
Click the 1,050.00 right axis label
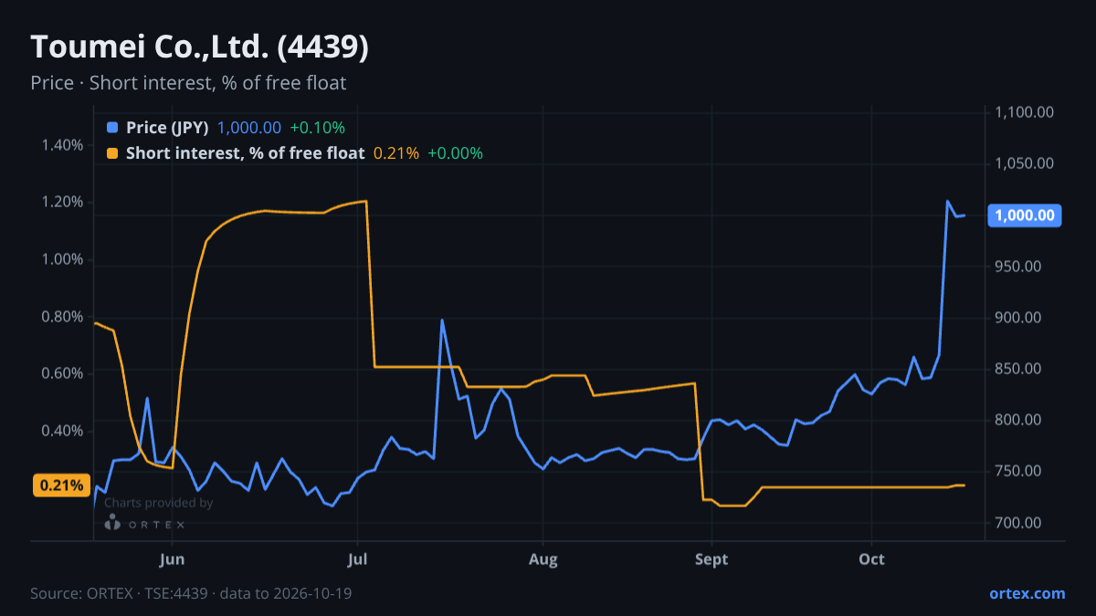[1025, 164]
